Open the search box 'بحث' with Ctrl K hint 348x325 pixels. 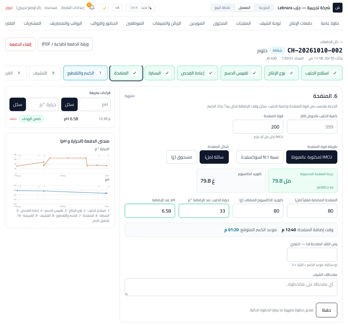(140, 8)
